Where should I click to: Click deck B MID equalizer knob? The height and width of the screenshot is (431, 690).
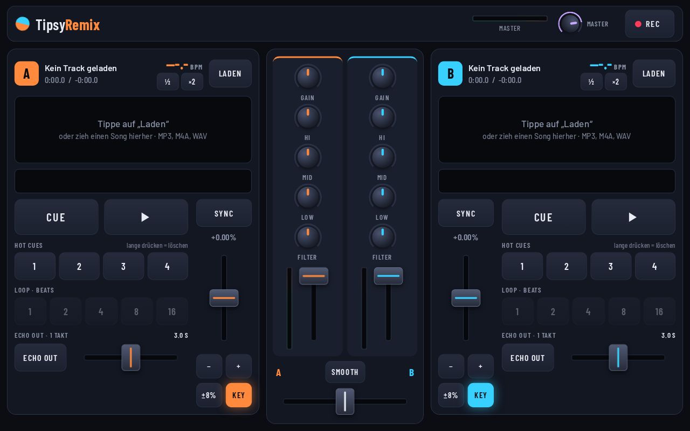(x=382, y=157)
